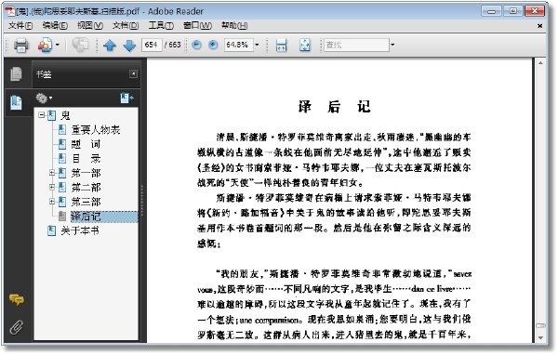Close the Adobe Reader window
The width and height of the screenshot is (558, 355).
click(535, 11)
